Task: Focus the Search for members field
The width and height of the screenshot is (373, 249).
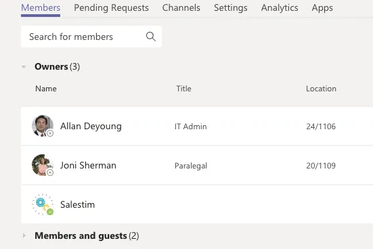Action: click(91, 37)
